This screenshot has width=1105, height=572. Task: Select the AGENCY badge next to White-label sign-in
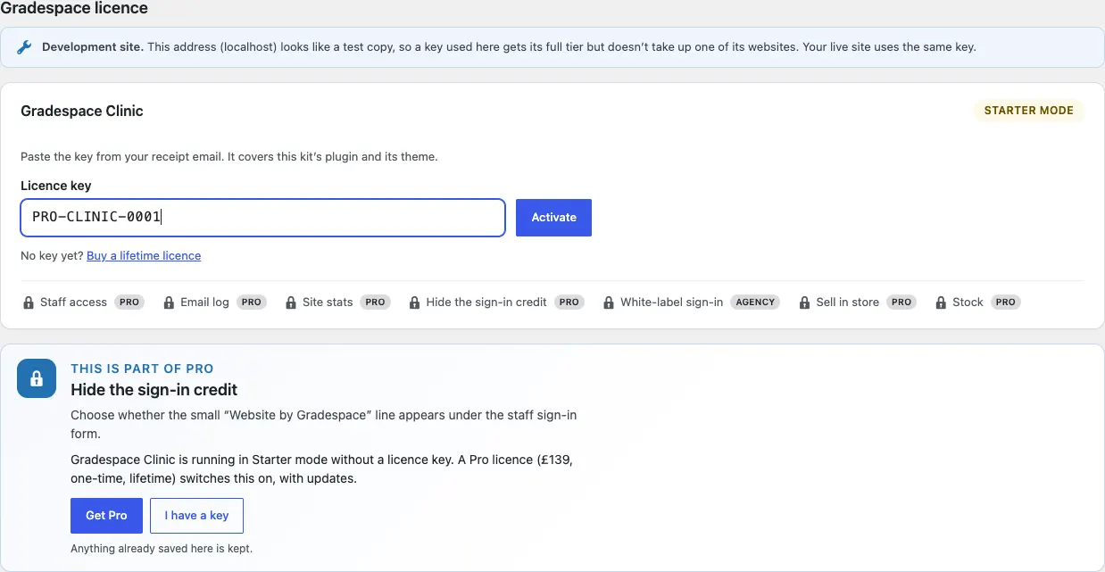pos(755,303)
